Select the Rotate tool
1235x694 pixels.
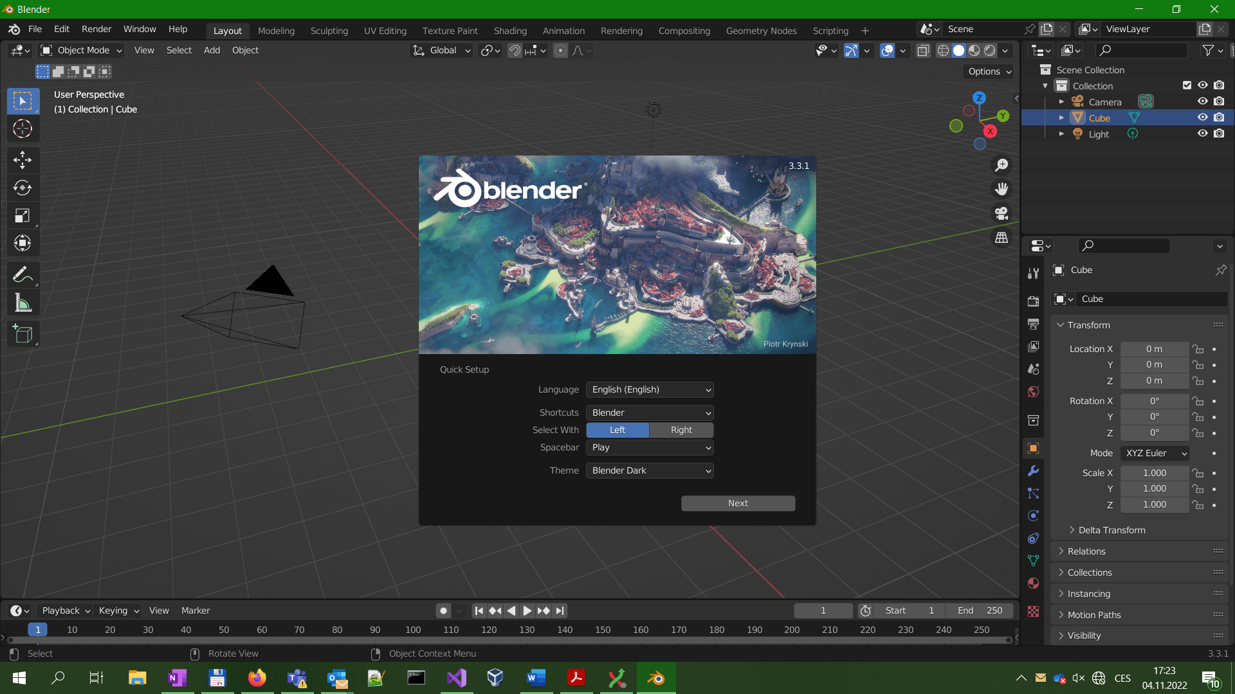(x=23, y=188)
